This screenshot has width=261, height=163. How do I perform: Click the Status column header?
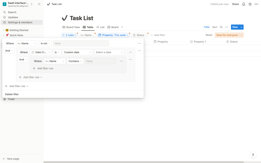pos(232,42)
